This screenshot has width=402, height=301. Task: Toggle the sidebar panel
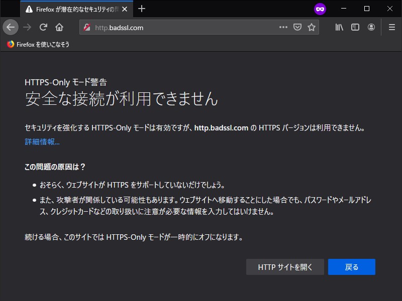355,27
